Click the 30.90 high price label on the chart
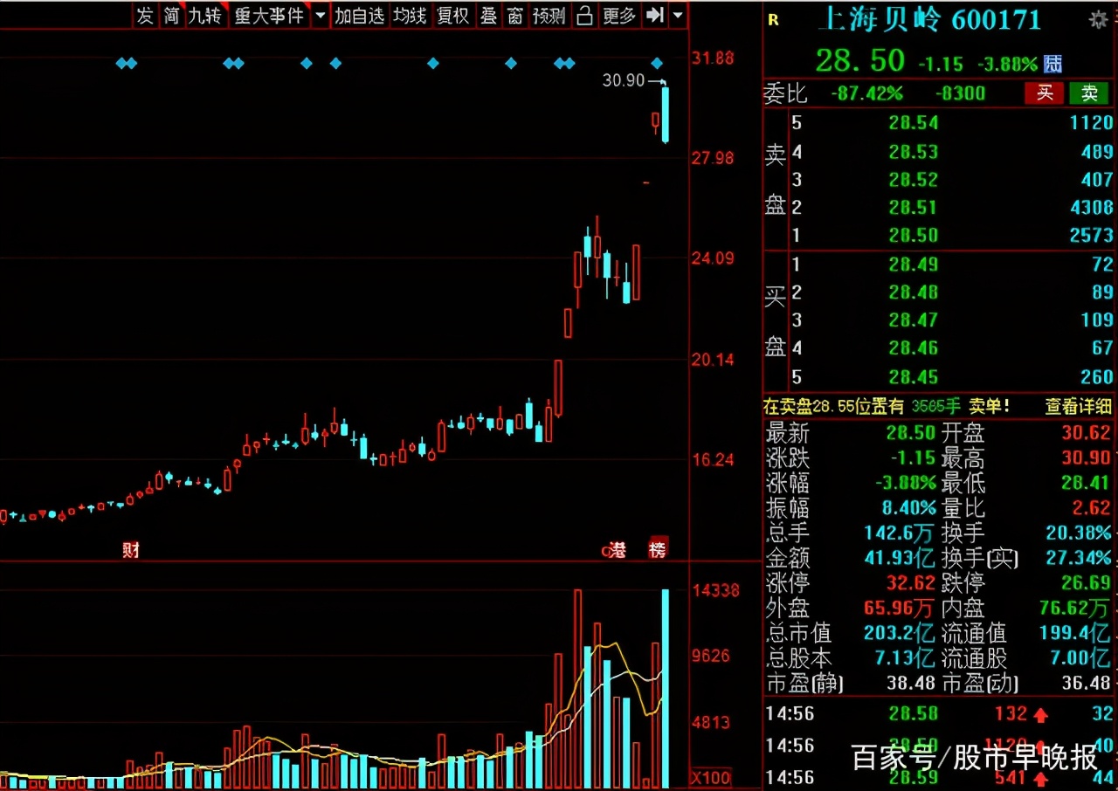Screen dimensions: 1118x791 [x=623, y=80]
